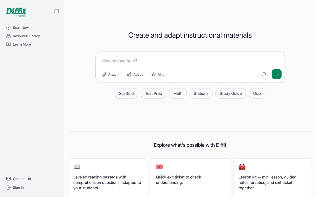Select the Sign In link

pos(18,188)
